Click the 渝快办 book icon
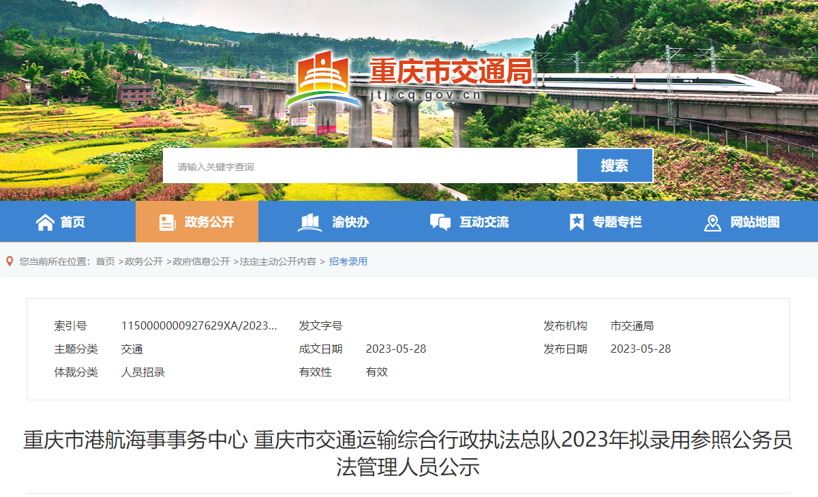 [x=310, y=222]
